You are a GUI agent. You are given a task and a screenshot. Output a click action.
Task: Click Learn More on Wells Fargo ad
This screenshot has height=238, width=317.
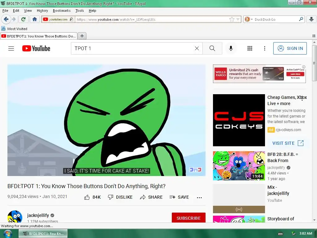tap(295, 74)
